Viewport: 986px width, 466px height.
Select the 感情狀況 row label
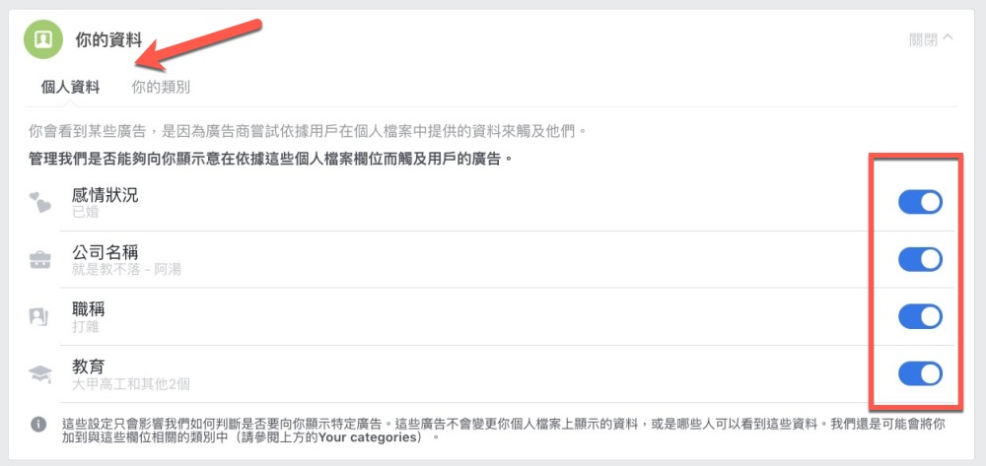pos(105,195)
